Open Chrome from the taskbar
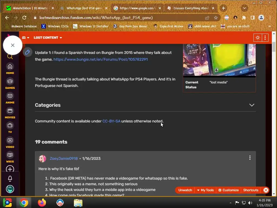This screenshot has width=277, height=208. (x=24, y=203)
